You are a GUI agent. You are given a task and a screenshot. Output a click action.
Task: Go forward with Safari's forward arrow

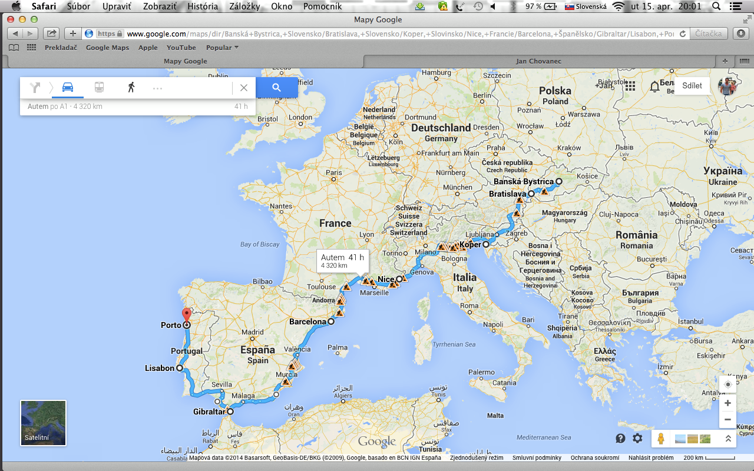coord(31,34)
